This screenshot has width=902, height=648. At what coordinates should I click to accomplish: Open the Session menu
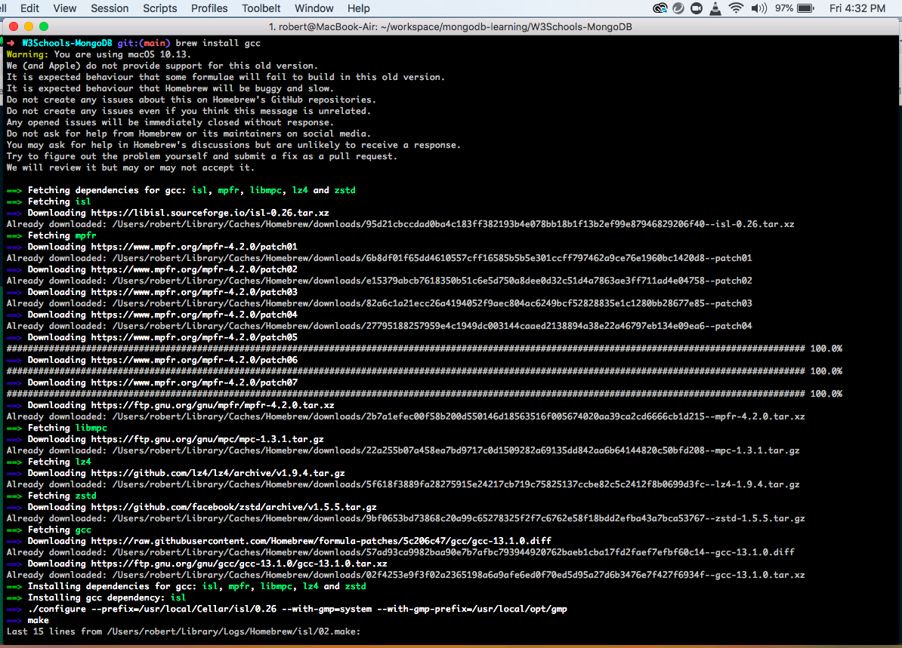(x=109, y=8)
